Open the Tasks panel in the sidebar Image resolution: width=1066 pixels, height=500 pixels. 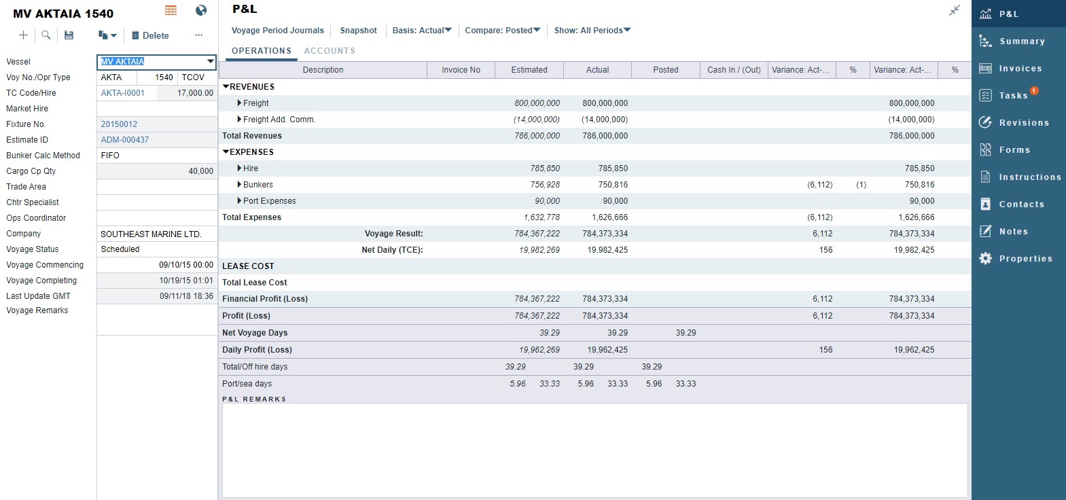click(1012, 96)
